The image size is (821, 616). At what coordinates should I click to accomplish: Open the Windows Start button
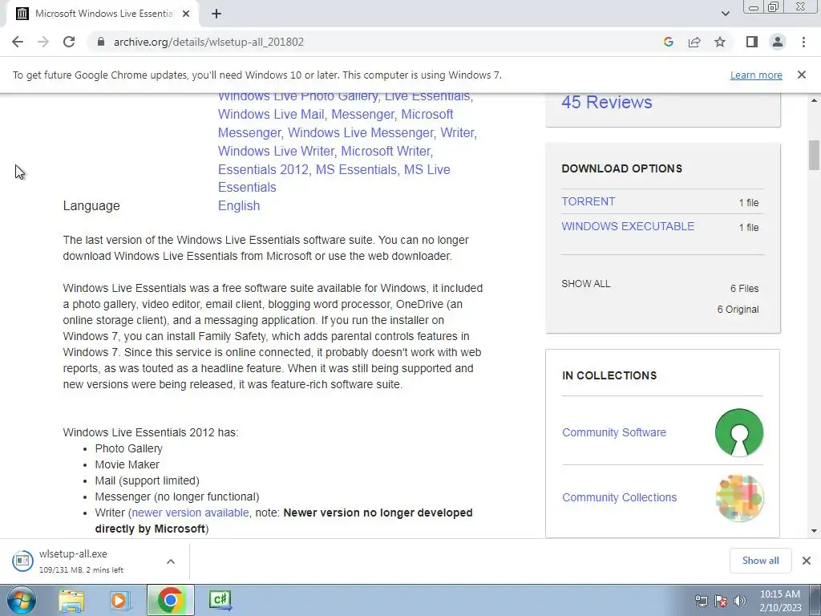click(22, 600)
